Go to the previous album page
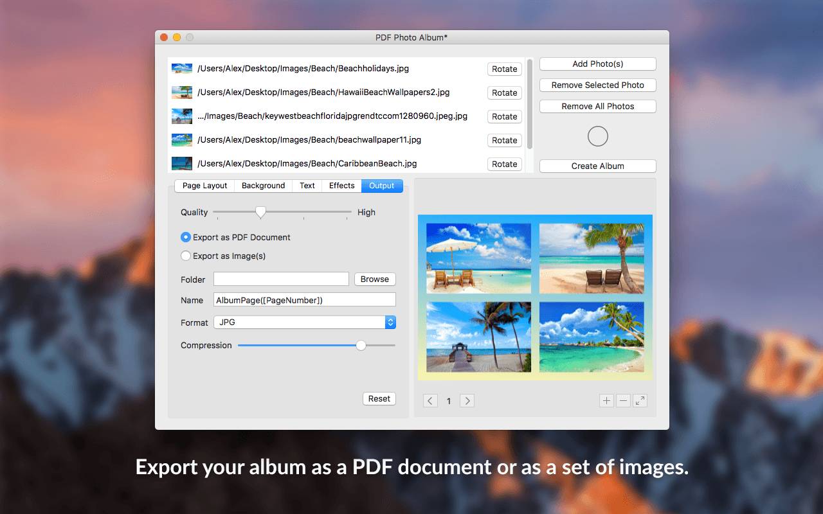Image resolution: width=823 pixels, height=514 pixels. 430,400
